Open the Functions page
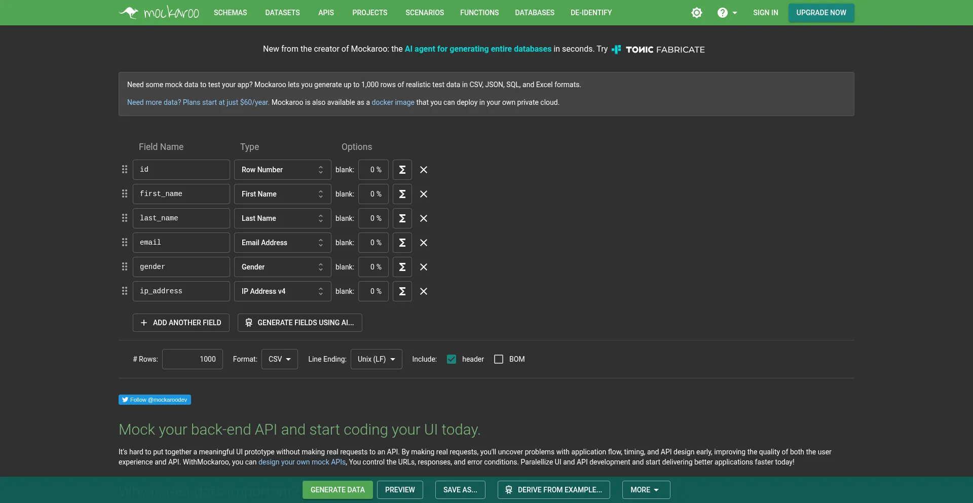The width and height of the screenshot is (973, 503). tap(479, 13)
